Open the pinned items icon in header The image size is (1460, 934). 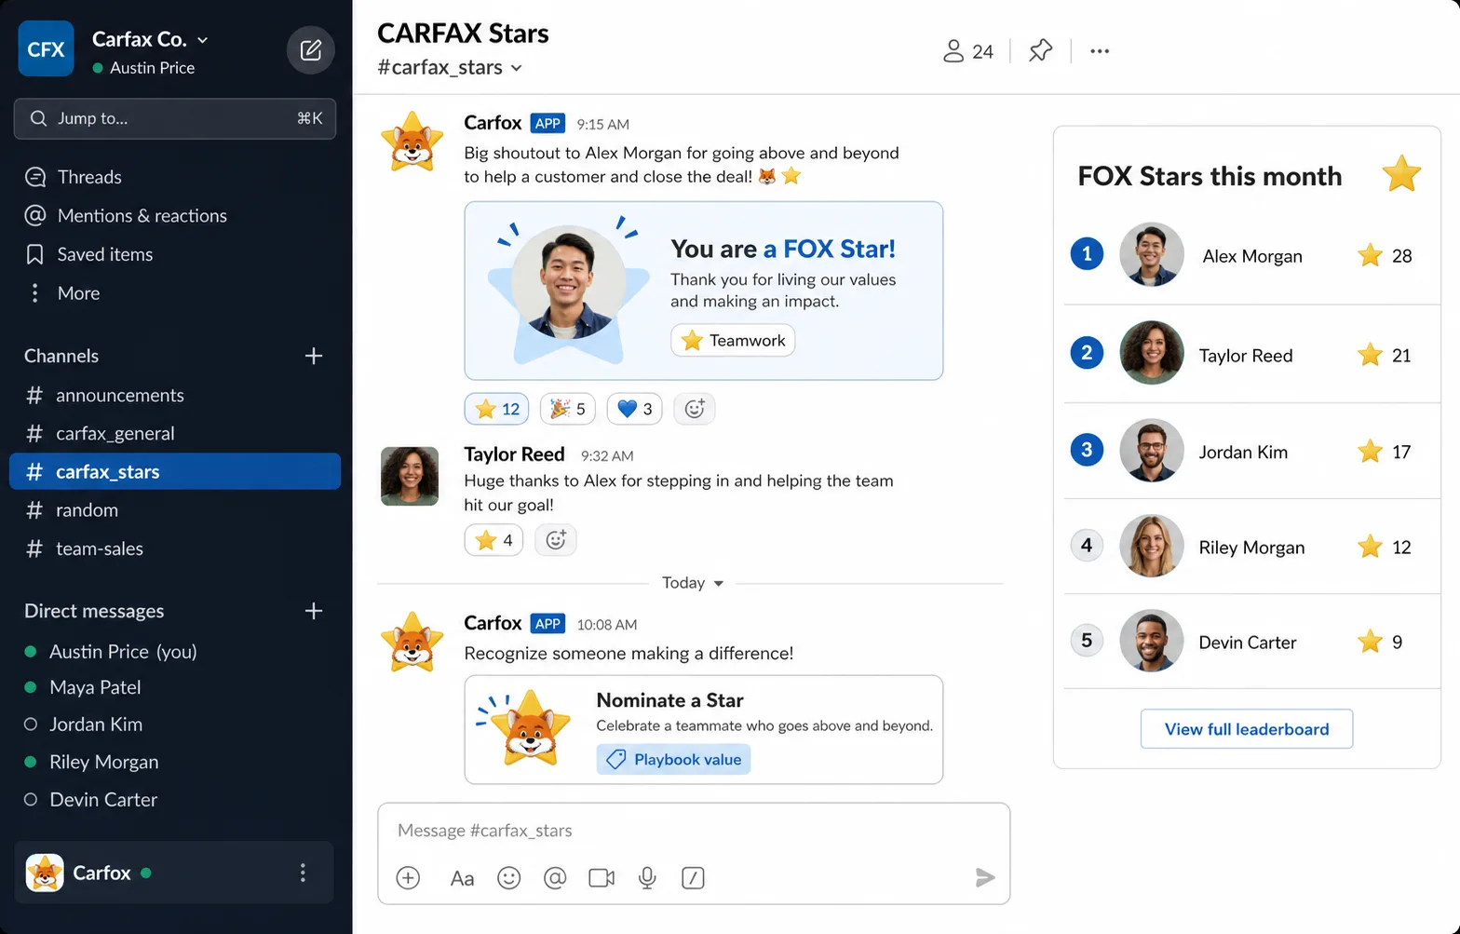1040,50
